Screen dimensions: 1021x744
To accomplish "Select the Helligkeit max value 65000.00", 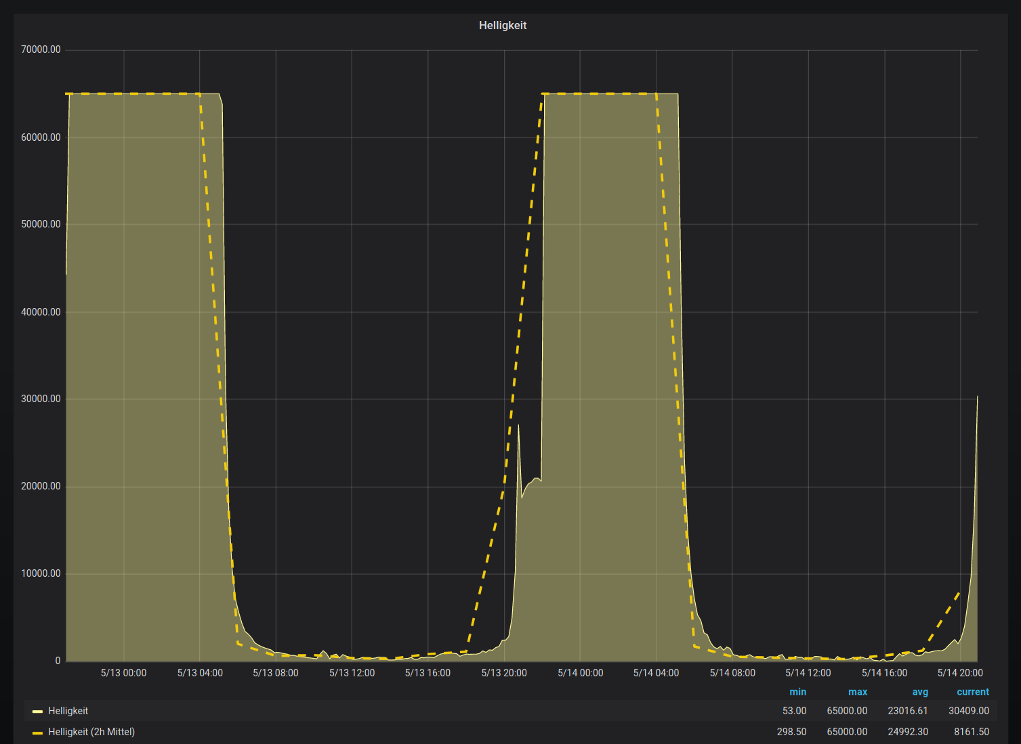I will (x=847, y=711).
